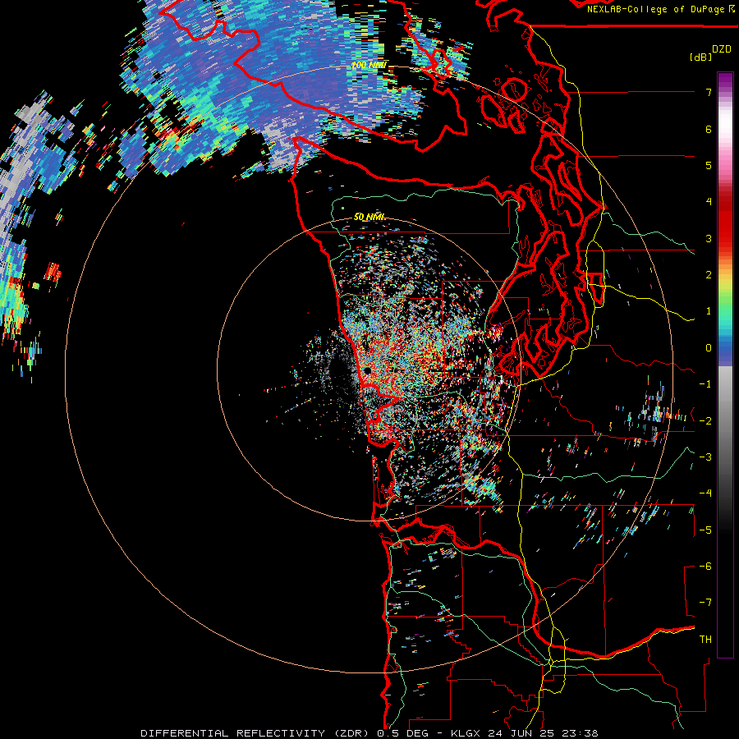Click the -5 value on color scale

coord(705,530)
